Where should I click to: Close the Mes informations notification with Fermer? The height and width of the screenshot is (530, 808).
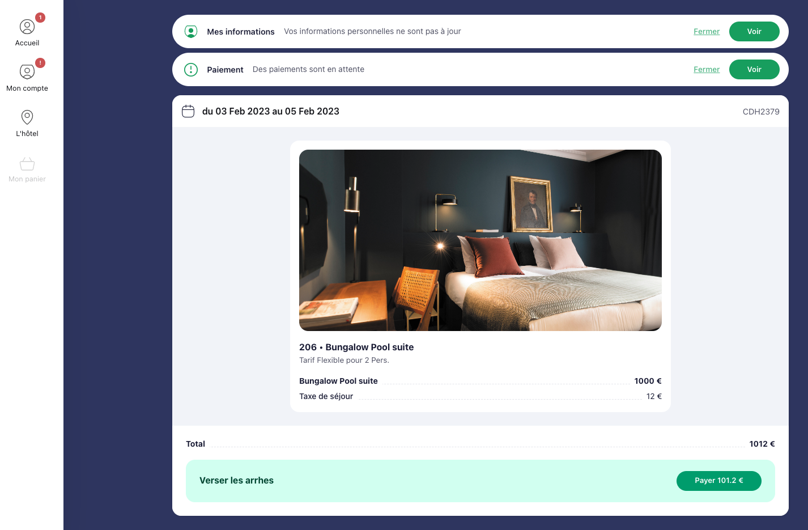tap(707, 32)
